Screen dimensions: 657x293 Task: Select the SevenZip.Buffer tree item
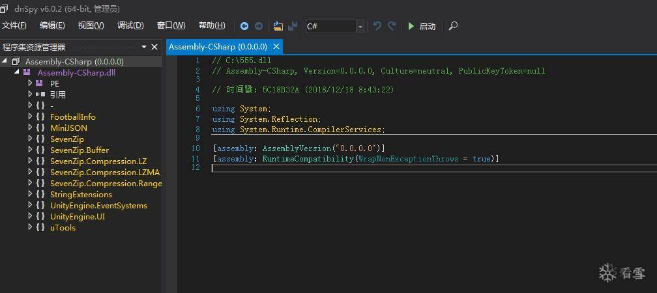80,150
